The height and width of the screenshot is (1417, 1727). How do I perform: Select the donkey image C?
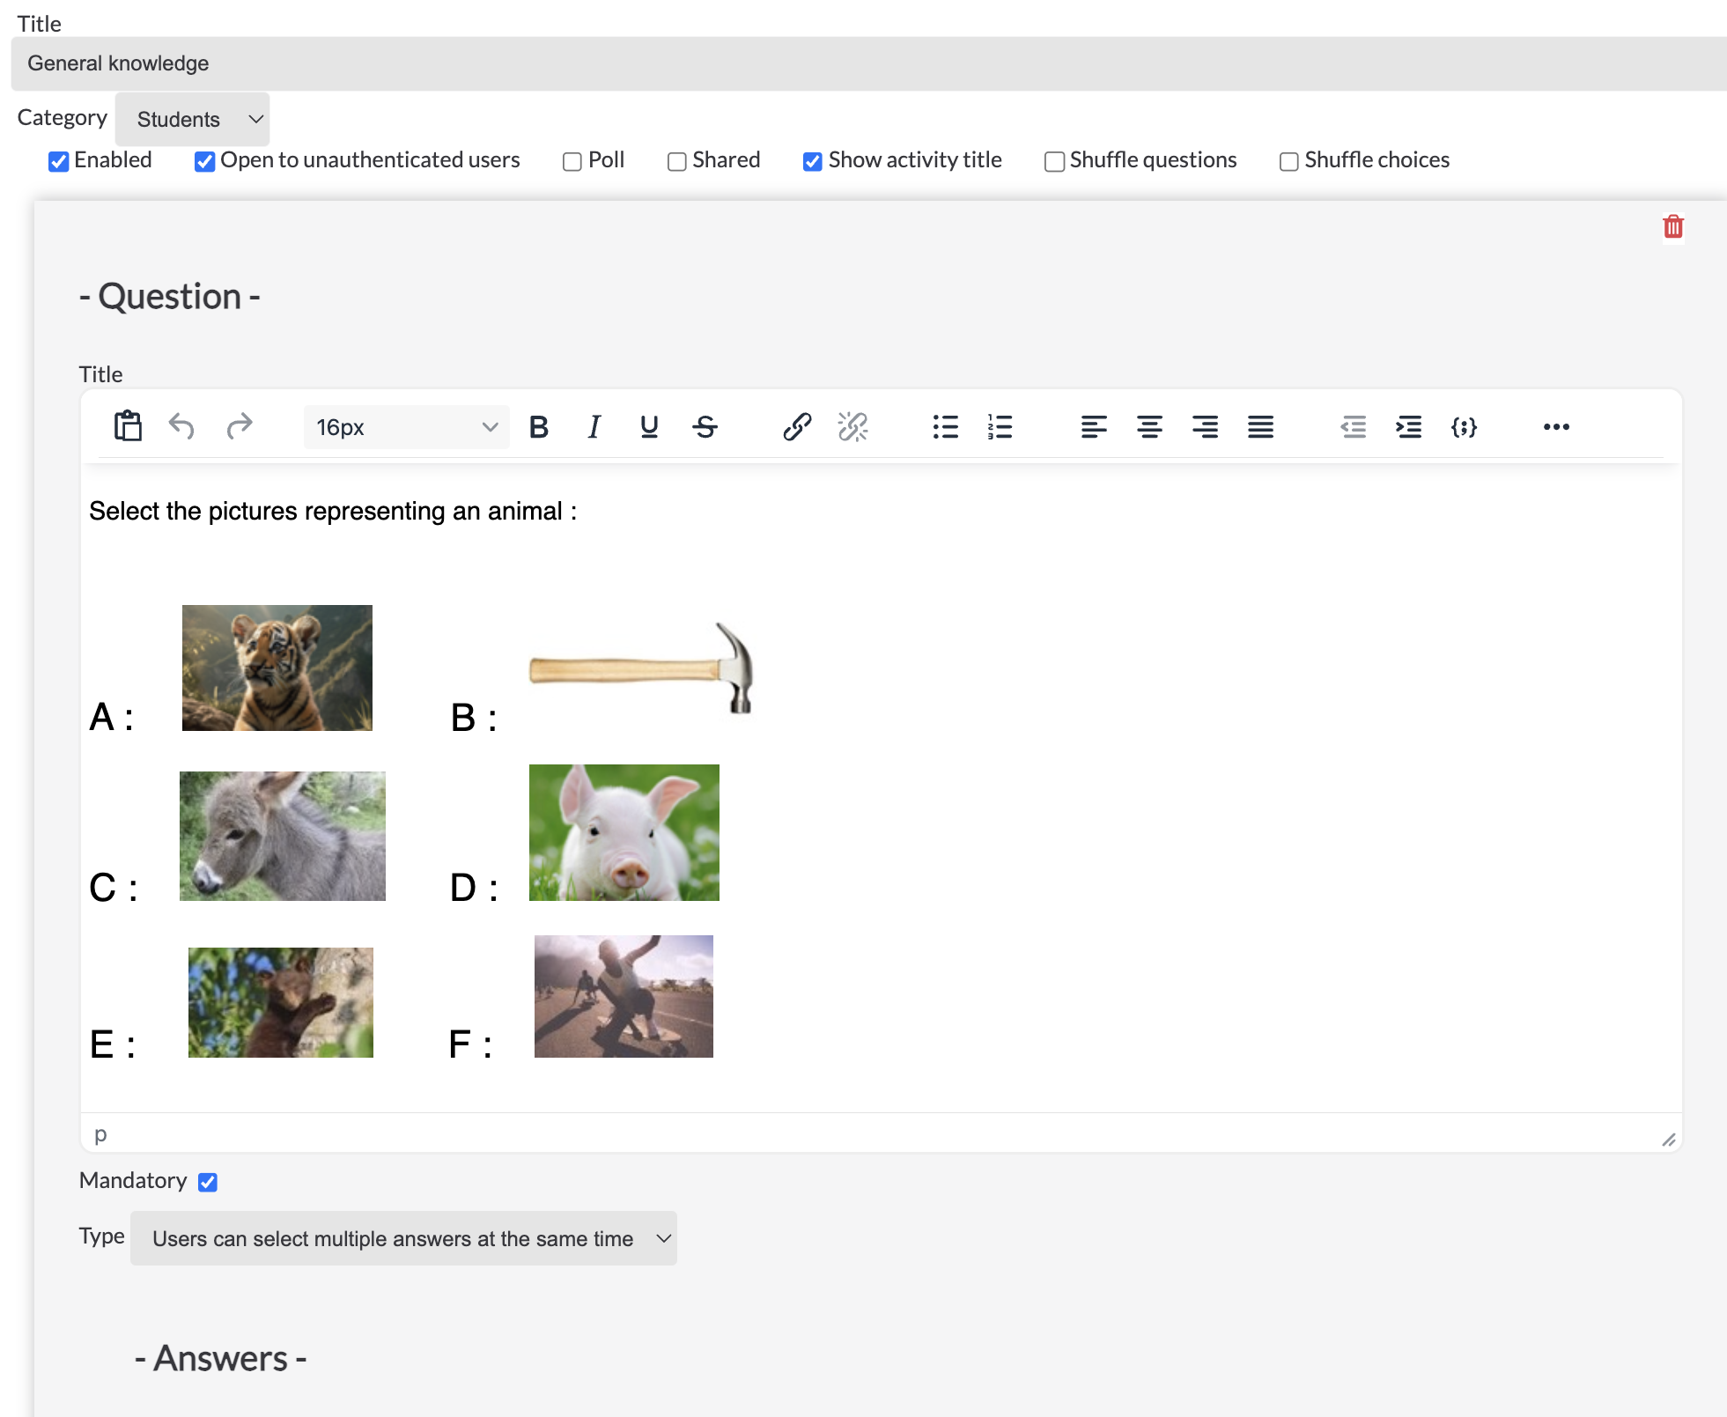(283, 836)
